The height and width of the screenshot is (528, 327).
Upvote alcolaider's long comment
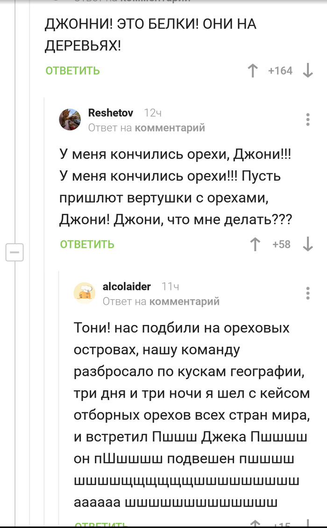tap(255, 525)
